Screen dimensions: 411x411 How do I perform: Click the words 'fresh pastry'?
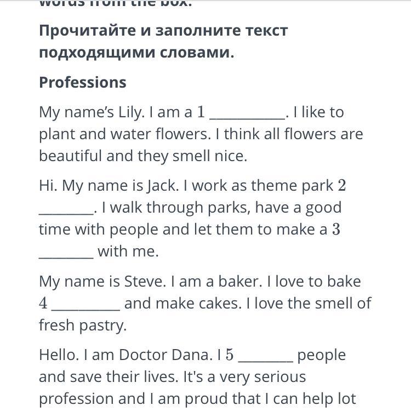tap(82, 326)
